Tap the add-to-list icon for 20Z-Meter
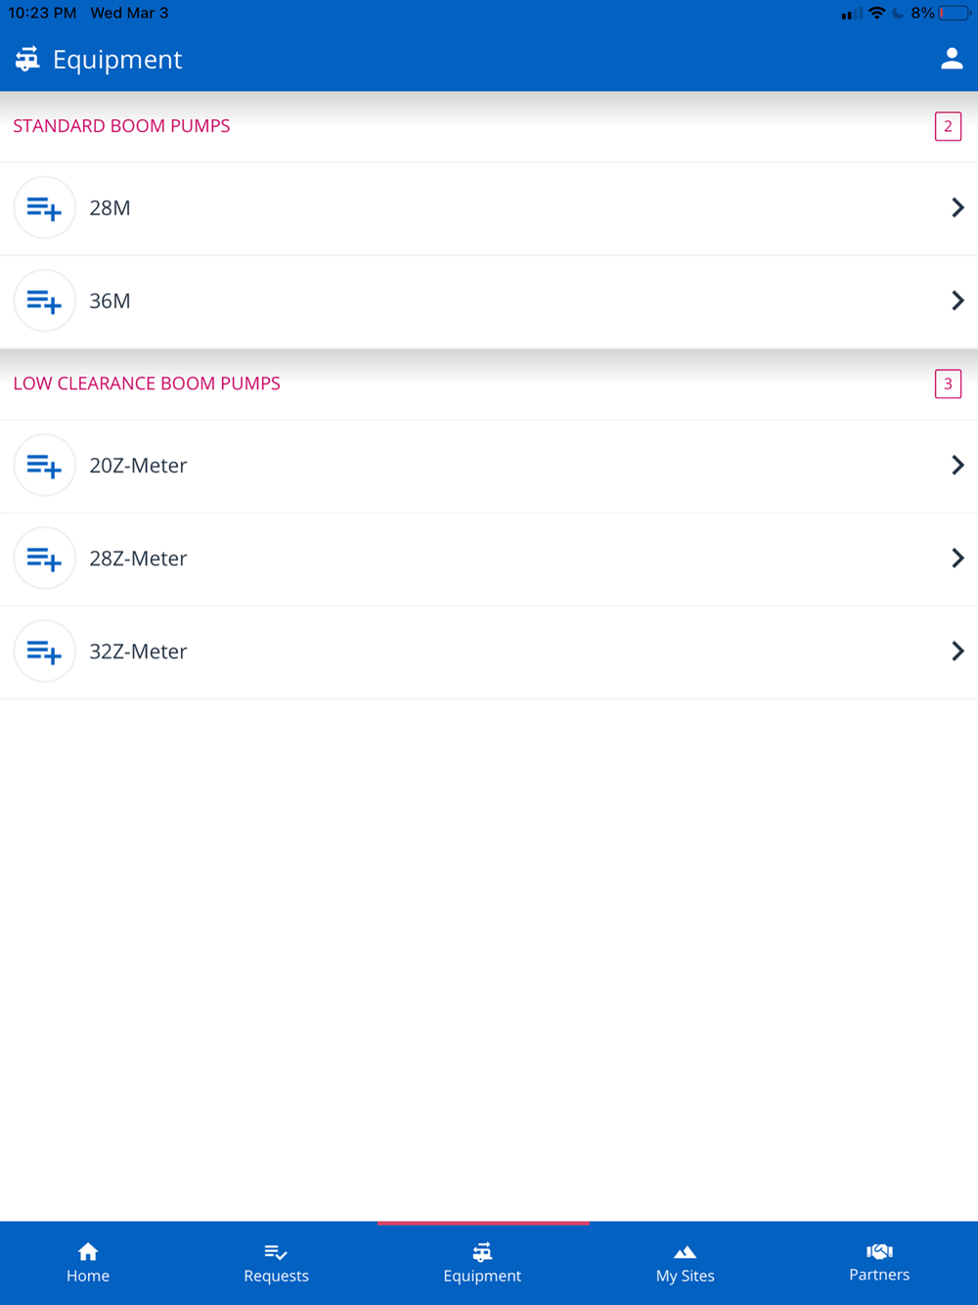 click(x=44, y=465)
